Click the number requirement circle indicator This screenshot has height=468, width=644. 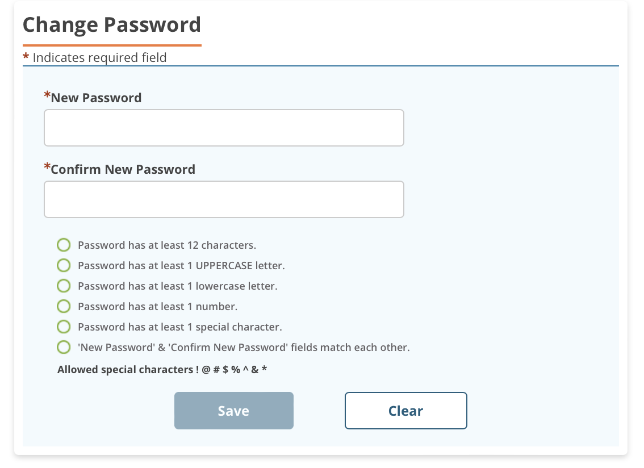pyautogui.click(x=64, y=306)
